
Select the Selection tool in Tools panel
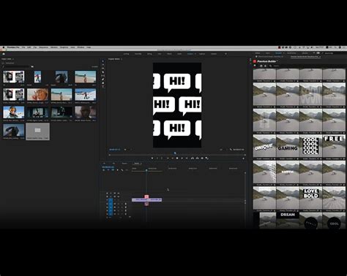point(102,61)
